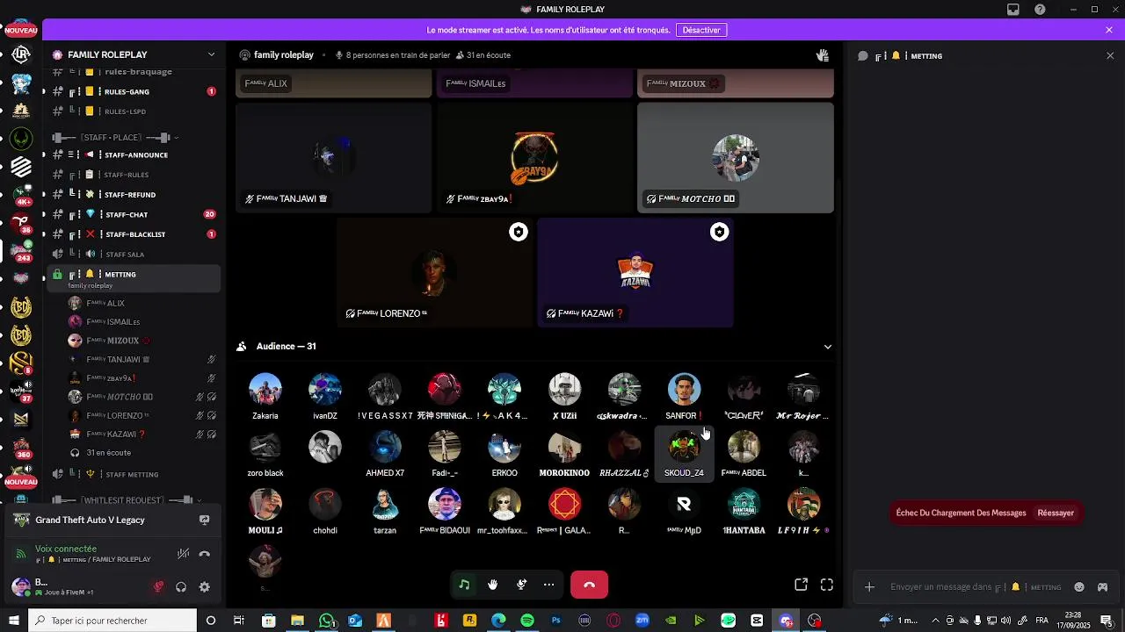Screen dimensions: 1125x632
Task: Select MIZOUX in speaker list sidebar
Action: [141, 341]
